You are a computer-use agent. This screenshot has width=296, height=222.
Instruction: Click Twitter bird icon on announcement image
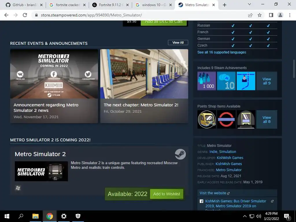click(88, 74)
